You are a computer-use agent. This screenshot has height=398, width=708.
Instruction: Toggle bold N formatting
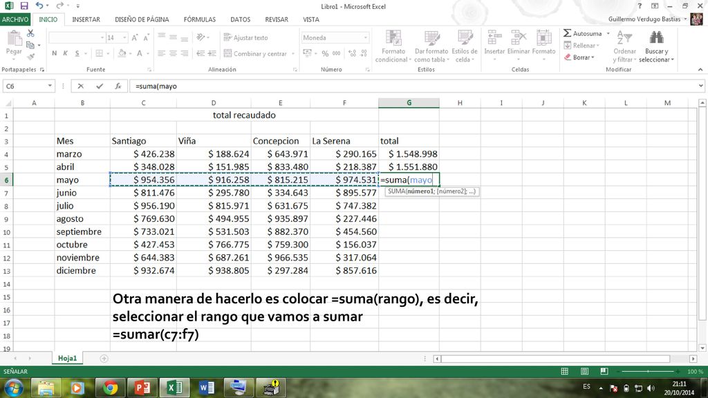[x=54, y=53]
